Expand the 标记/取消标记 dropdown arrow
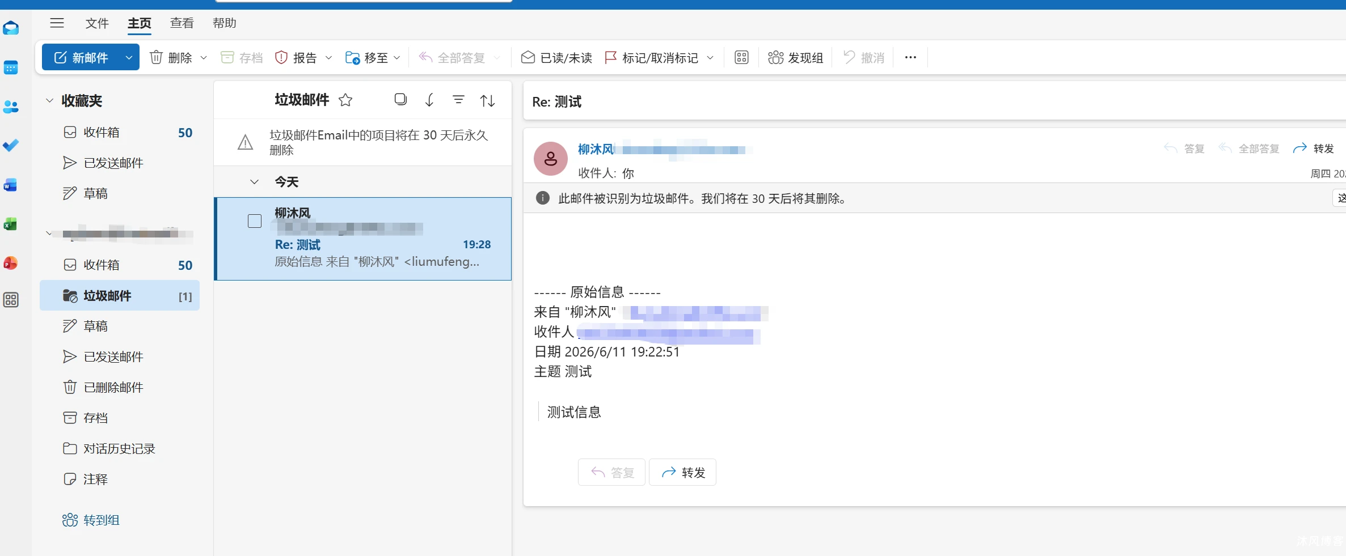Viewport: 1346px width, 556px height. [710, 58]
